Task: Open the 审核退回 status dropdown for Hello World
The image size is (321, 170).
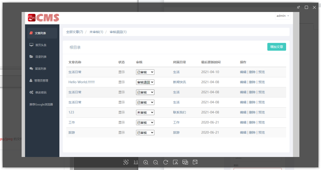Action: (x=145, y=82)
